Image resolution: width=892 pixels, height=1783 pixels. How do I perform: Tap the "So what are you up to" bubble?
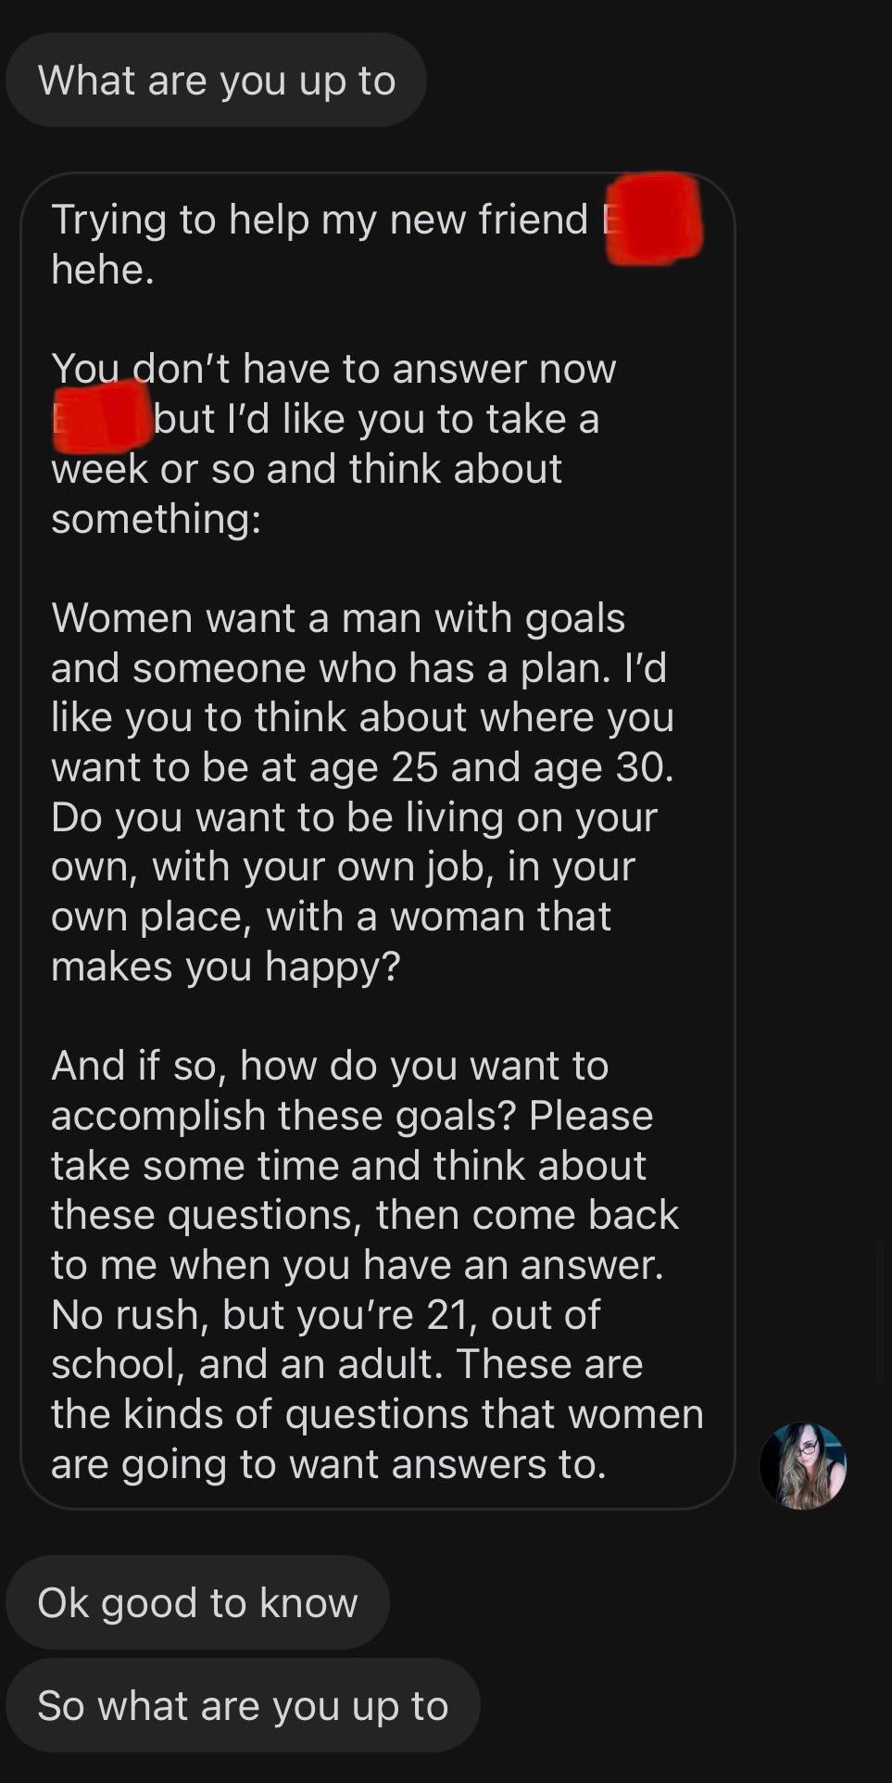coord(243,1705)
